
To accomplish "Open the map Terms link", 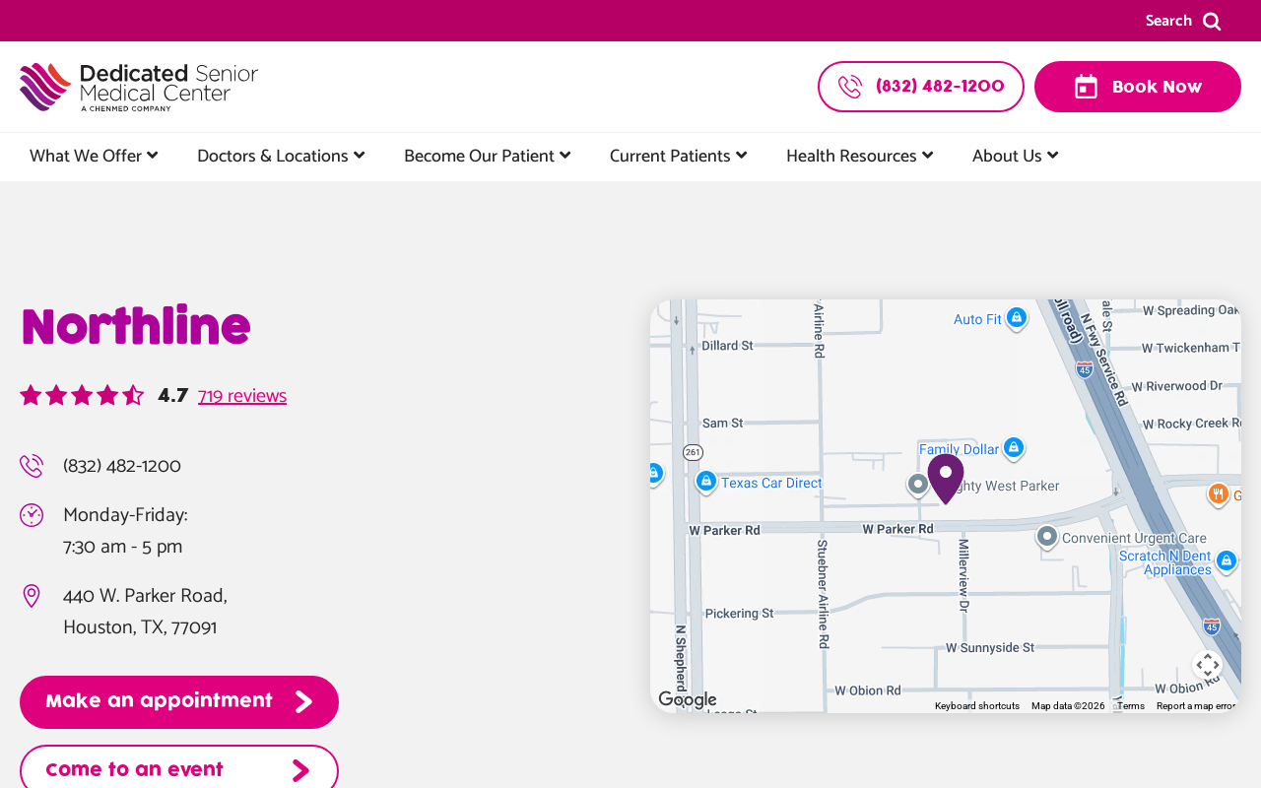I will pos(1131,706).
